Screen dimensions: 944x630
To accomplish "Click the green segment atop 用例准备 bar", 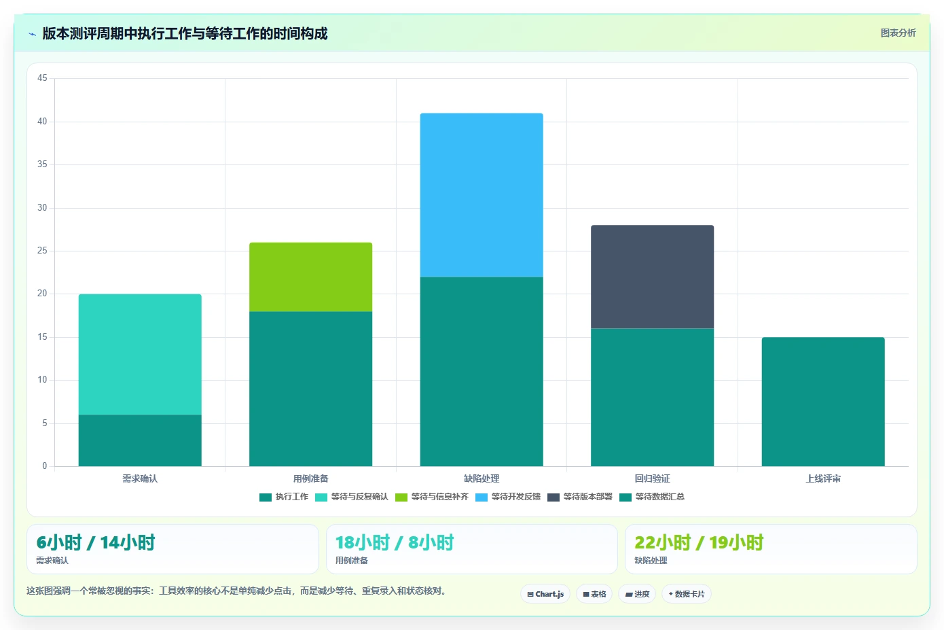I will [x=310, y=277].
